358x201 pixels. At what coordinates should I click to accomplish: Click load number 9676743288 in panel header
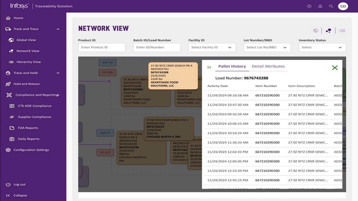coord(256,78)
